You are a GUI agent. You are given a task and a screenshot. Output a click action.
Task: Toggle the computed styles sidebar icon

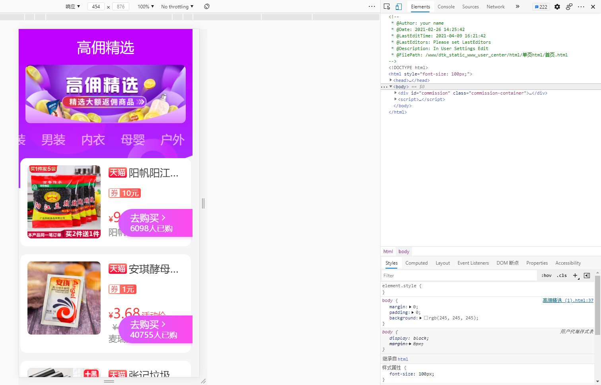coord(587,275)
